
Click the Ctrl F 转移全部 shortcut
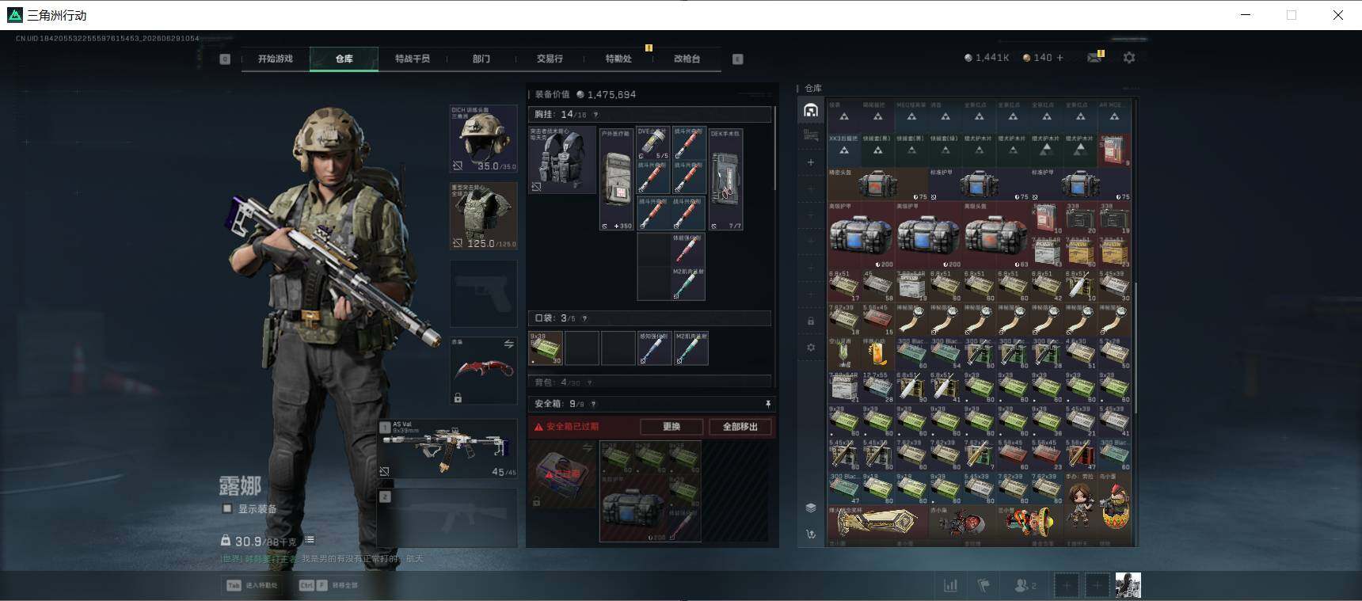pos(328,585)
